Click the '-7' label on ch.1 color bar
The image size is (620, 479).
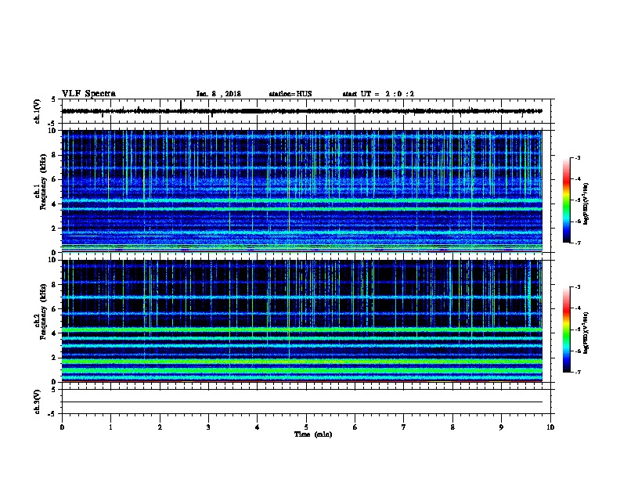(x=577, y=243)
